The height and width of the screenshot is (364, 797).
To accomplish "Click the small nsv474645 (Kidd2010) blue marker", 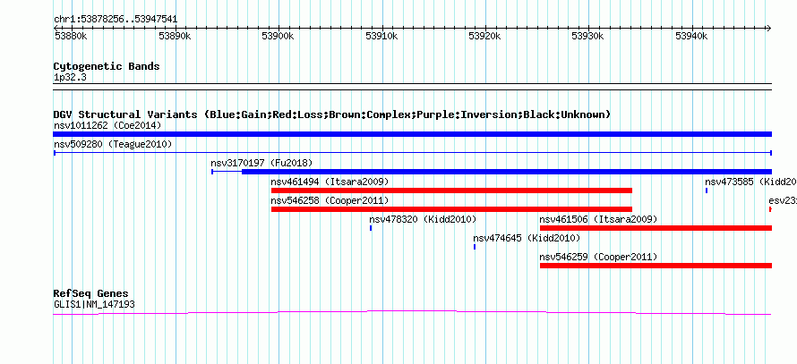I will click(475, 247).
